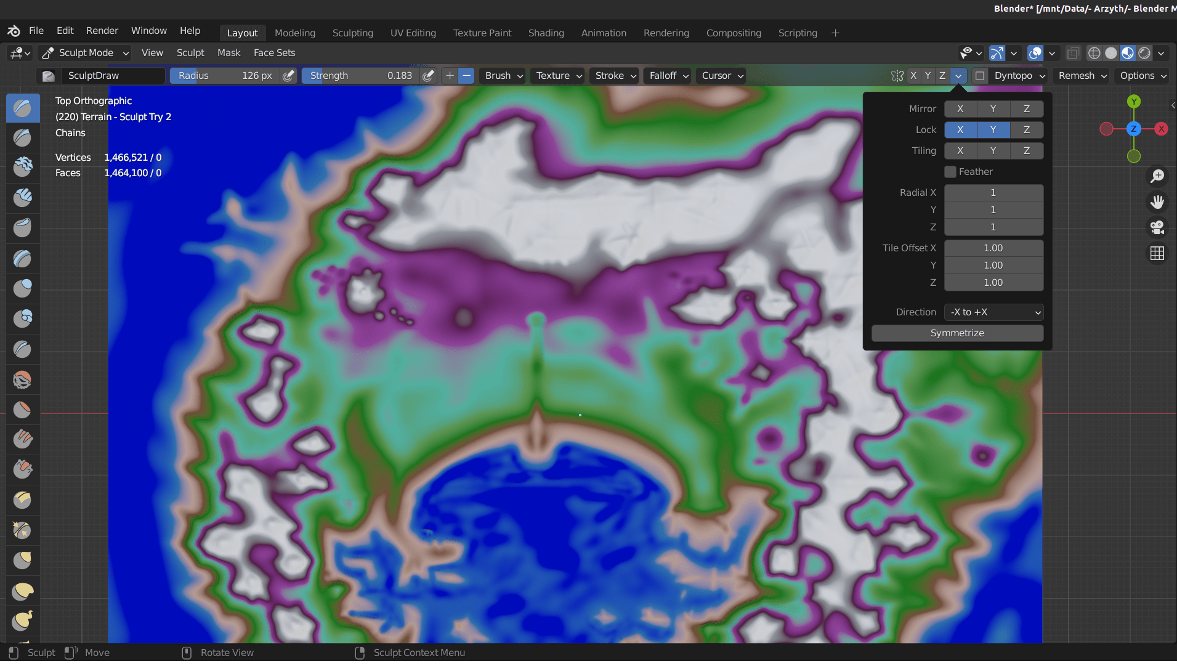Click the grid/datasmith icon below the camera icon
This screenshot has width=1177, height=664.
click(x=1157, y=253)
